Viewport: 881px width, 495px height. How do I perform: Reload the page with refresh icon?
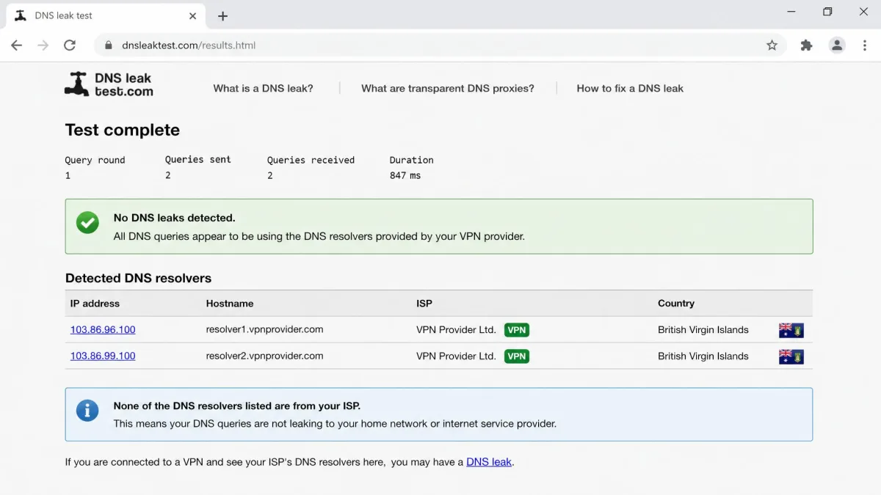tap(70, 45)
